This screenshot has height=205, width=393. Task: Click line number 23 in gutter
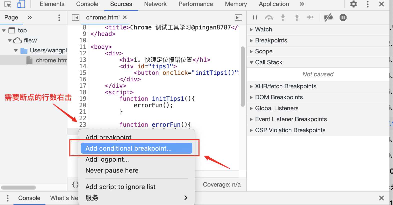pos(83,124)
